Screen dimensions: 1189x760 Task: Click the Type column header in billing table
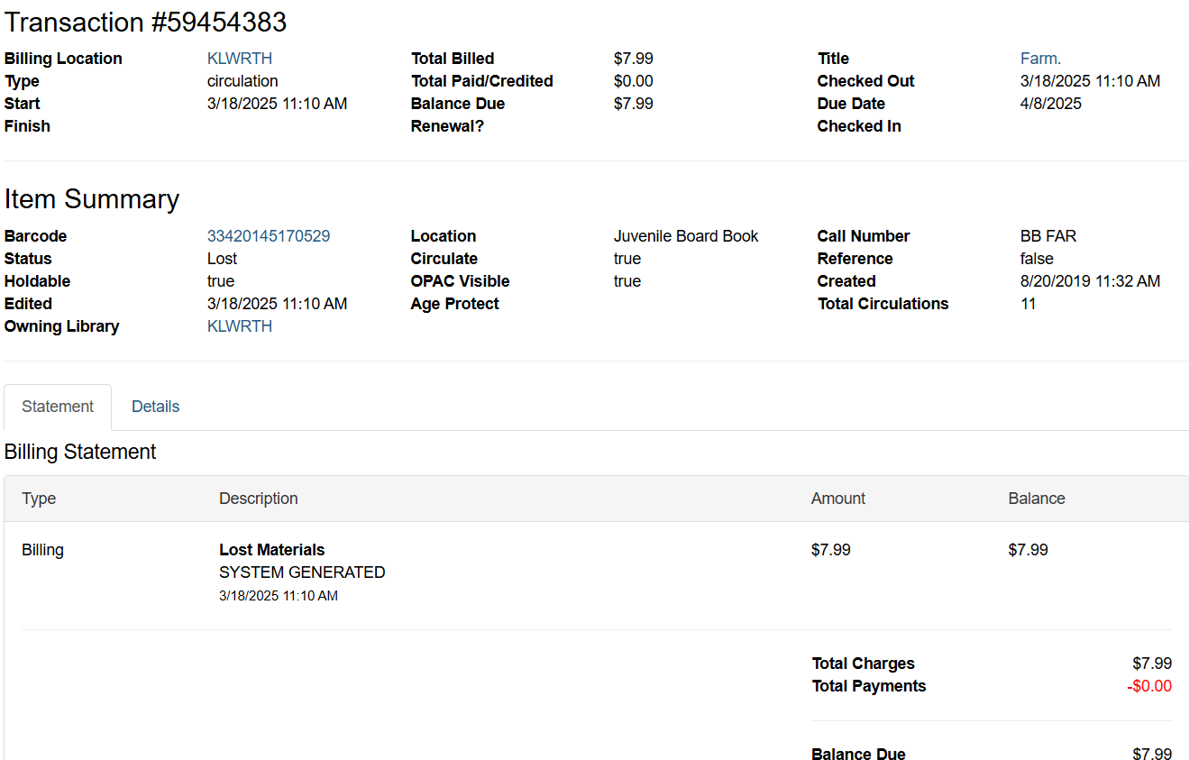[39, 499]
